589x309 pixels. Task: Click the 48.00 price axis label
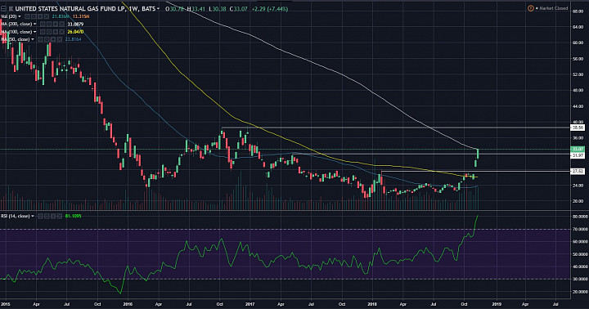pos(578,91)
